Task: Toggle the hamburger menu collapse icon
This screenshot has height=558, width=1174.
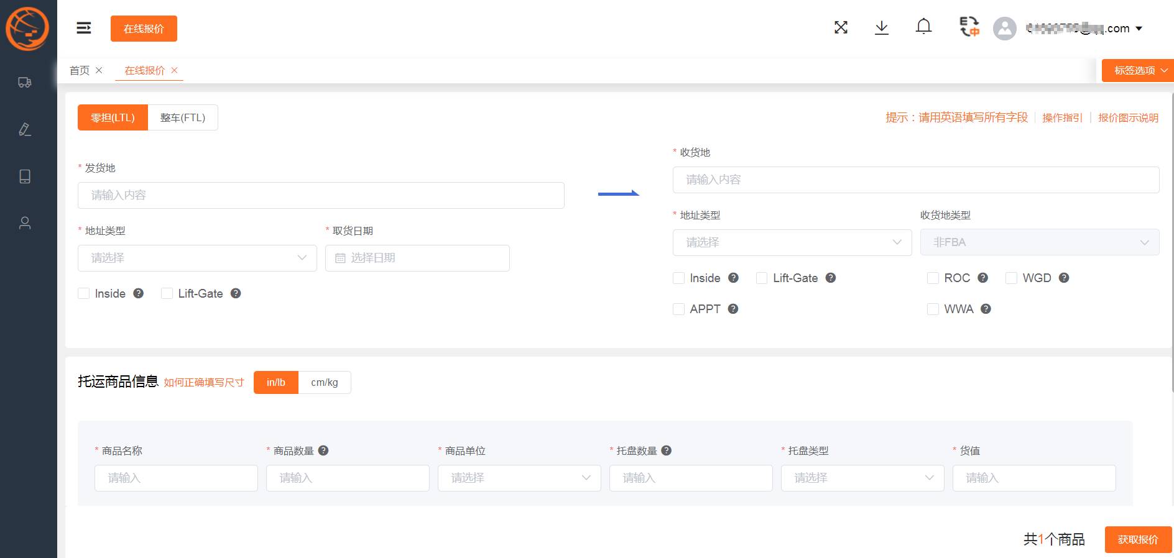Action: click(84, 28)
